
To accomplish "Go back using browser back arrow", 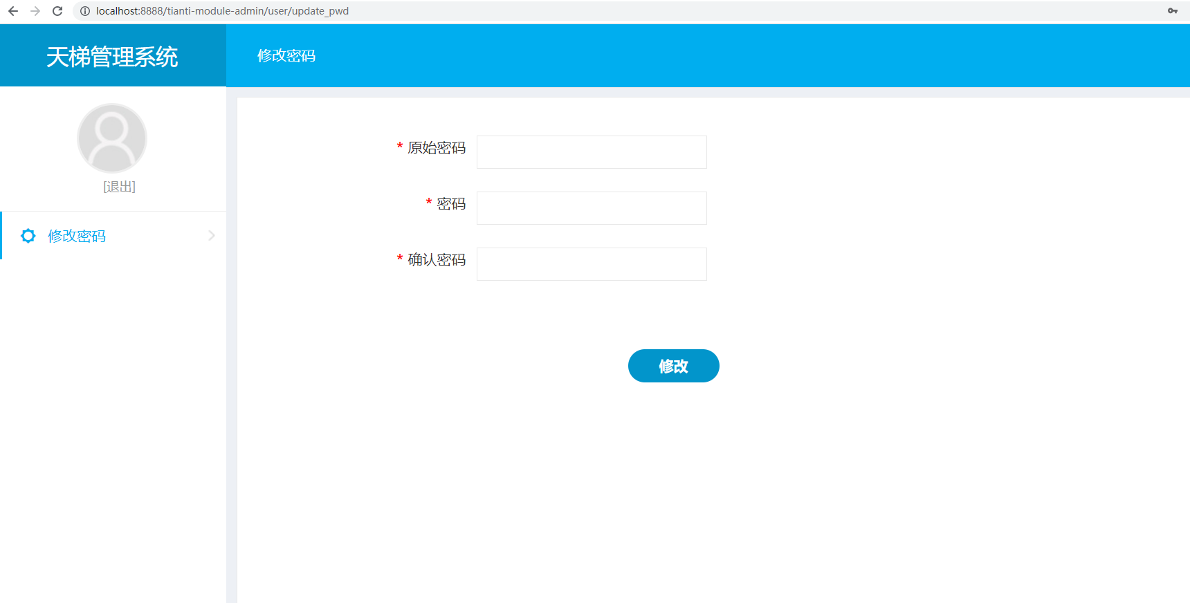I will 13,11.
